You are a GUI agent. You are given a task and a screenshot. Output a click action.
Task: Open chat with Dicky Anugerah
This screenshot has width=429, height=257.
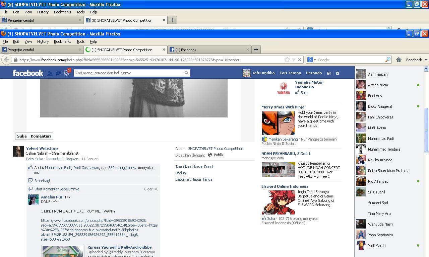click(x=388, y=106)
